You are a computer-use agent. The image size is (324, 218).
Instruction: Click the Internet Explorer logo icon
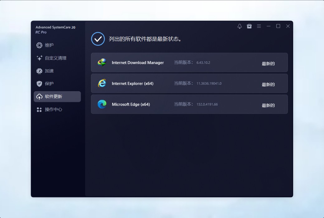(x=102, y=83)
